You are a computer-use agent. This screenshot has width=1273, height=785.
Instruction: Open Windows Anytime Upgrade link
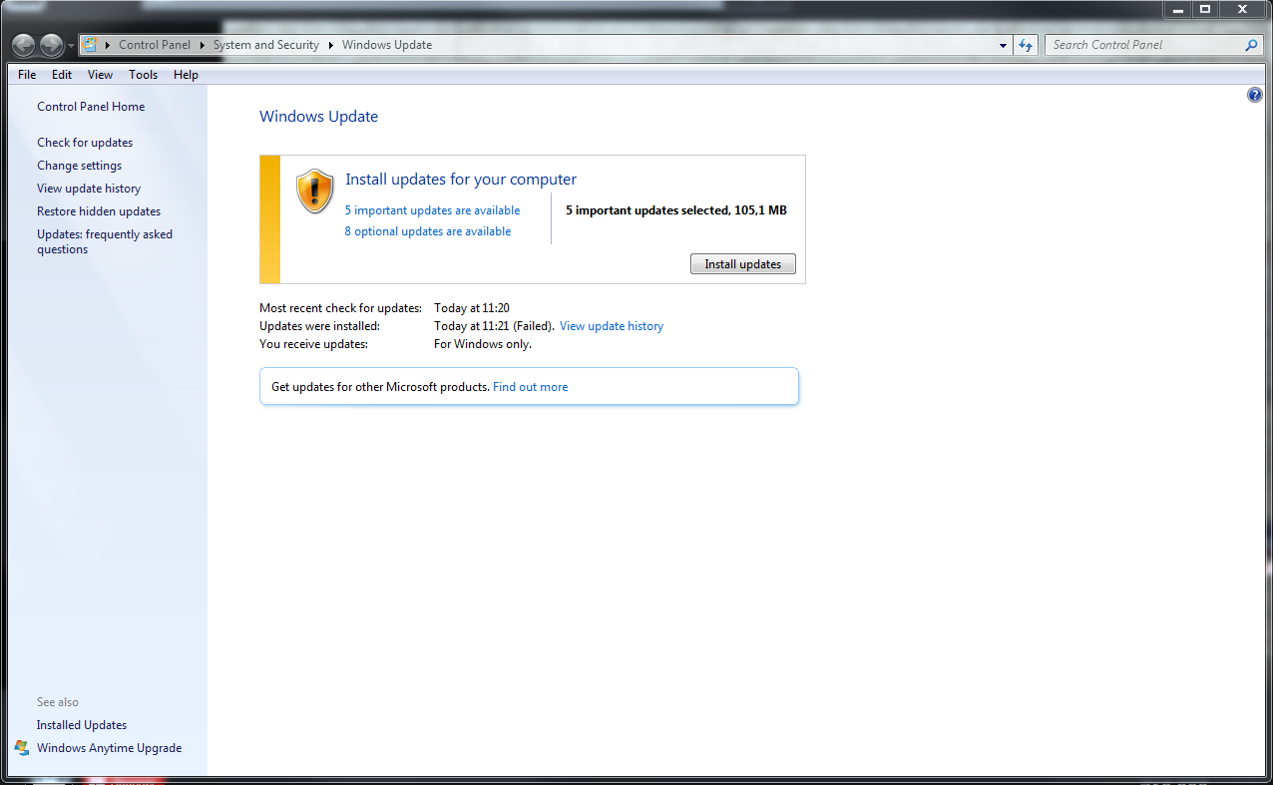[110, 748]
